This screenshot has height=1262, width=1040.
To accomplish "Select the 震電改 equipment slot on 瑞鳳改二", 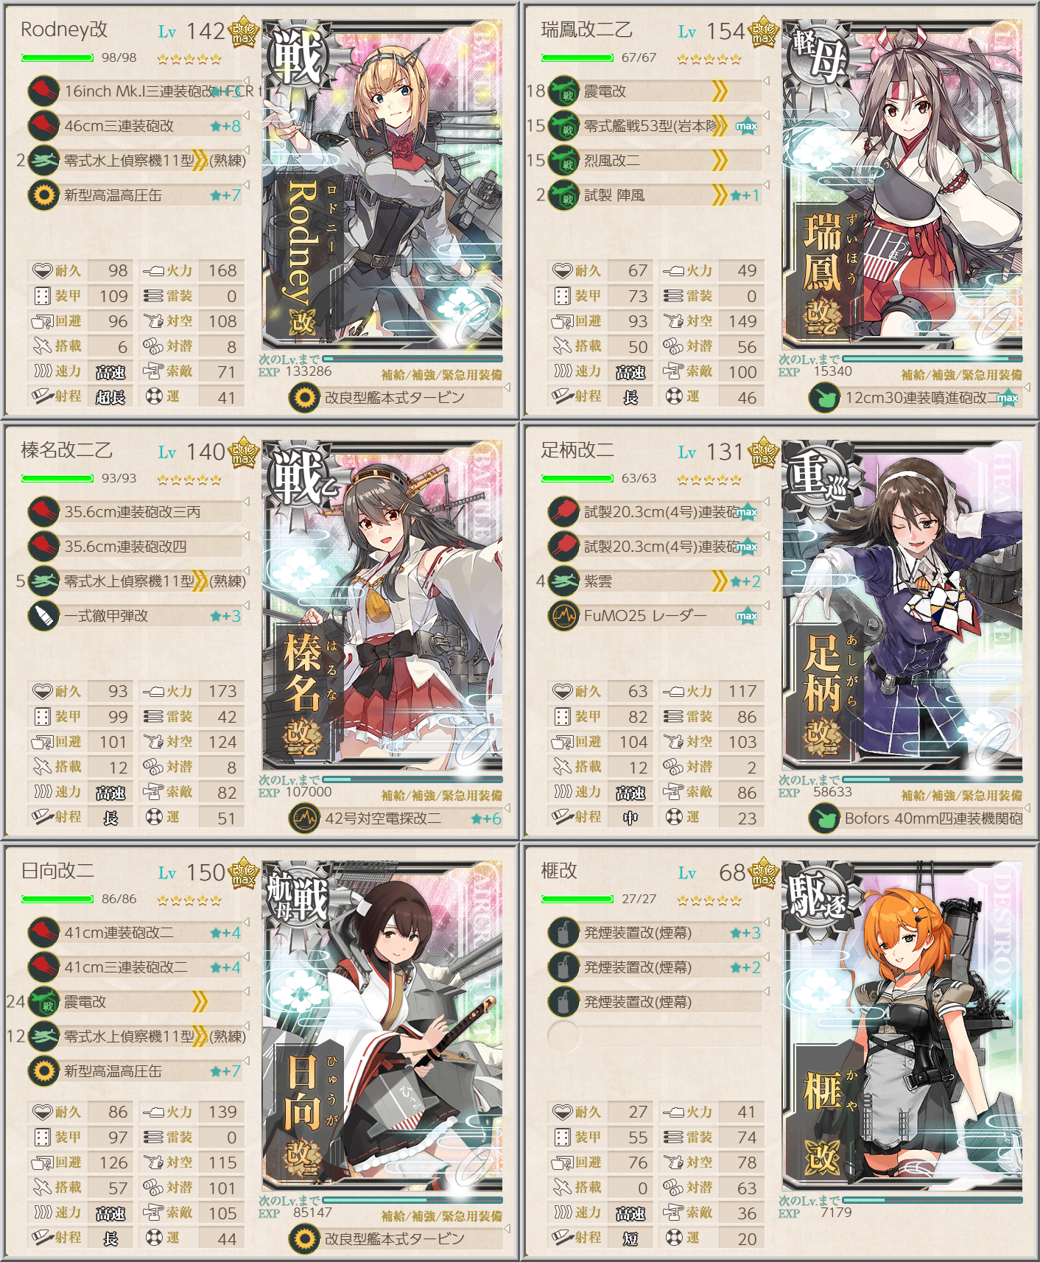I will coord(655,91).
